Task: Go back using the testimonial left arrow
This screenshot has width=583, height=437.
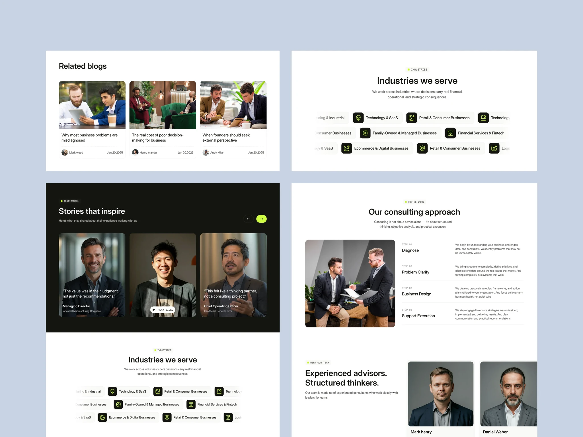Action: coord(249,219)
